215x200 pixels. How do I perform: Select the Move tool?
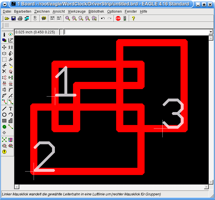coord(4,47)
